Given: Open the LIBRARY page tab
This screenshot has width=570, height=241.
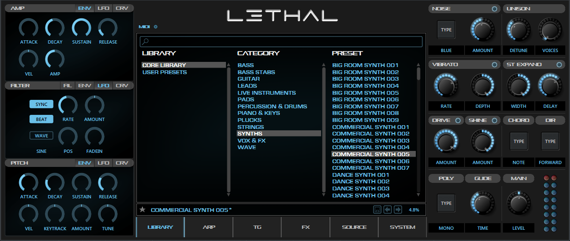Looking at the screenshot, I should [x=160, y=227].
